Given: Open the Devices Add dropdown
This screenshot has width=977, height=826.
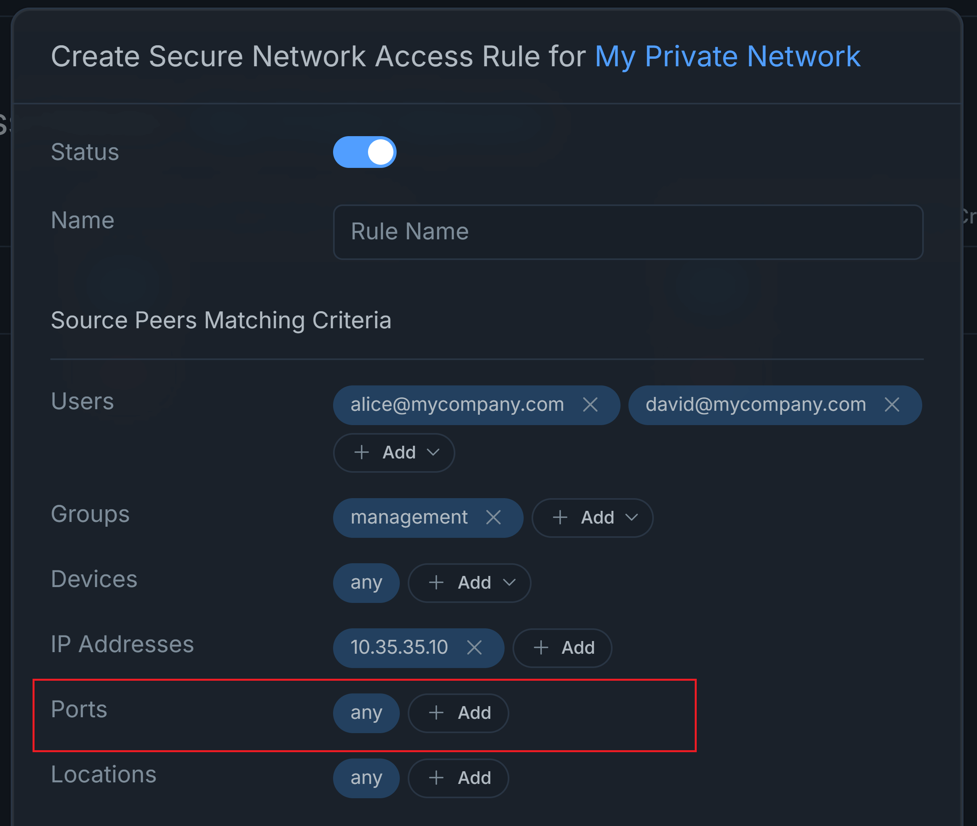Looking at the screenshot, I should coord(469,583).
